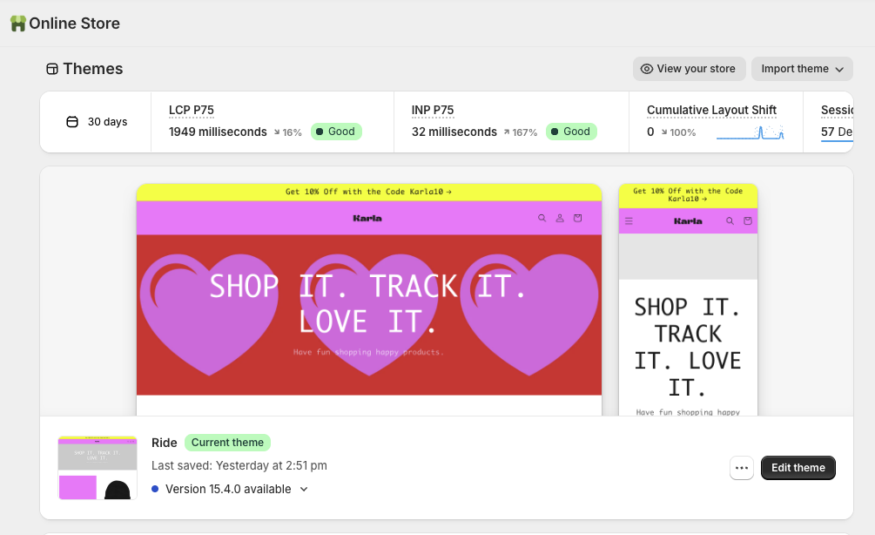The image size is (875, 535).
Task: Expand the Import theme dropdown
Action: tap(802, 69)
